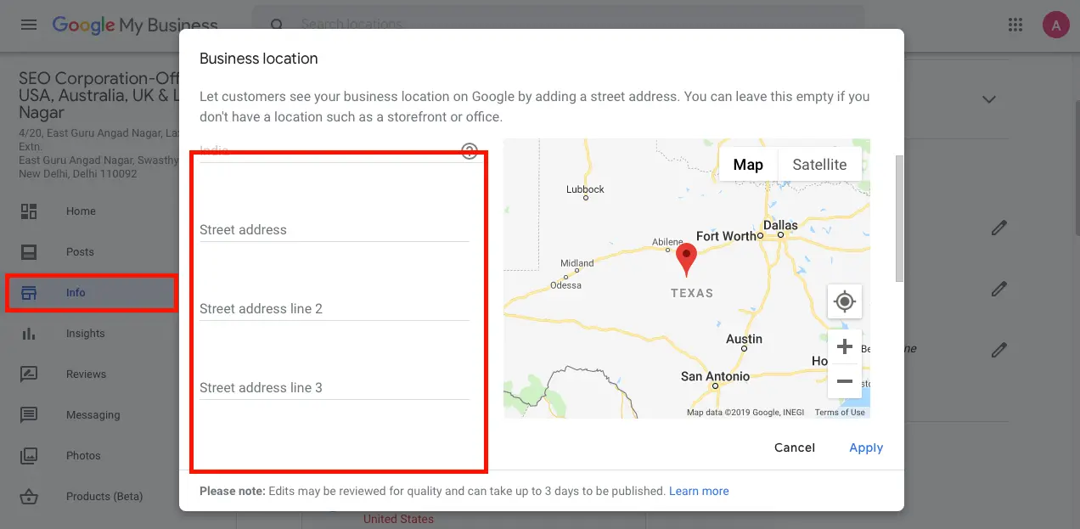Click the Street address line 2 field
The height and width of the screenshot is (529, 1080).
coord(335,308)
